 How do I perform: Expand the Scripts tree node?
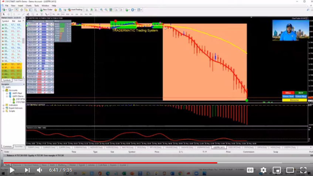tap(4, 111)
